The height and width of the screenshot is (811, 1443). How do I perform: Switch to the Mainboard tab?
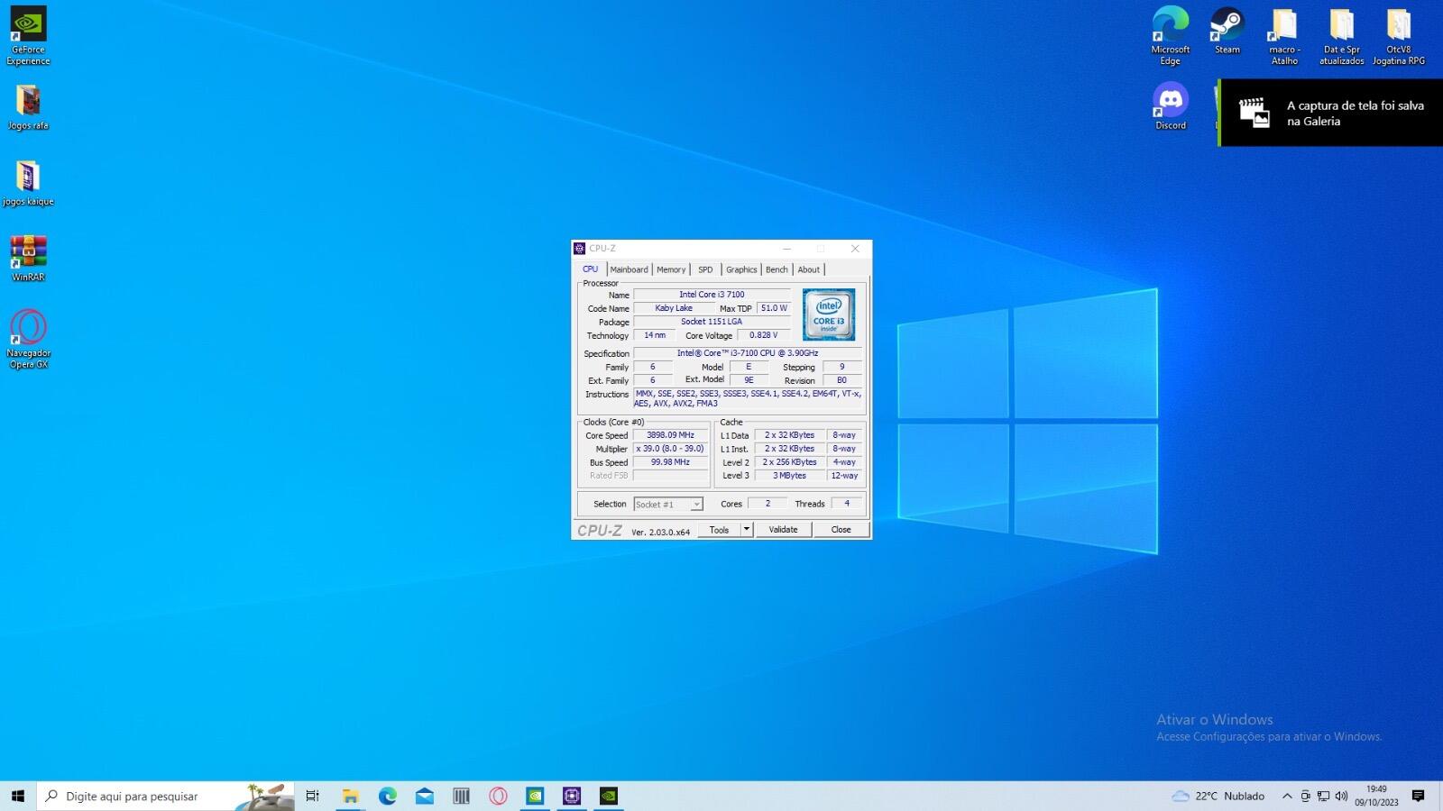coord(629,269)
